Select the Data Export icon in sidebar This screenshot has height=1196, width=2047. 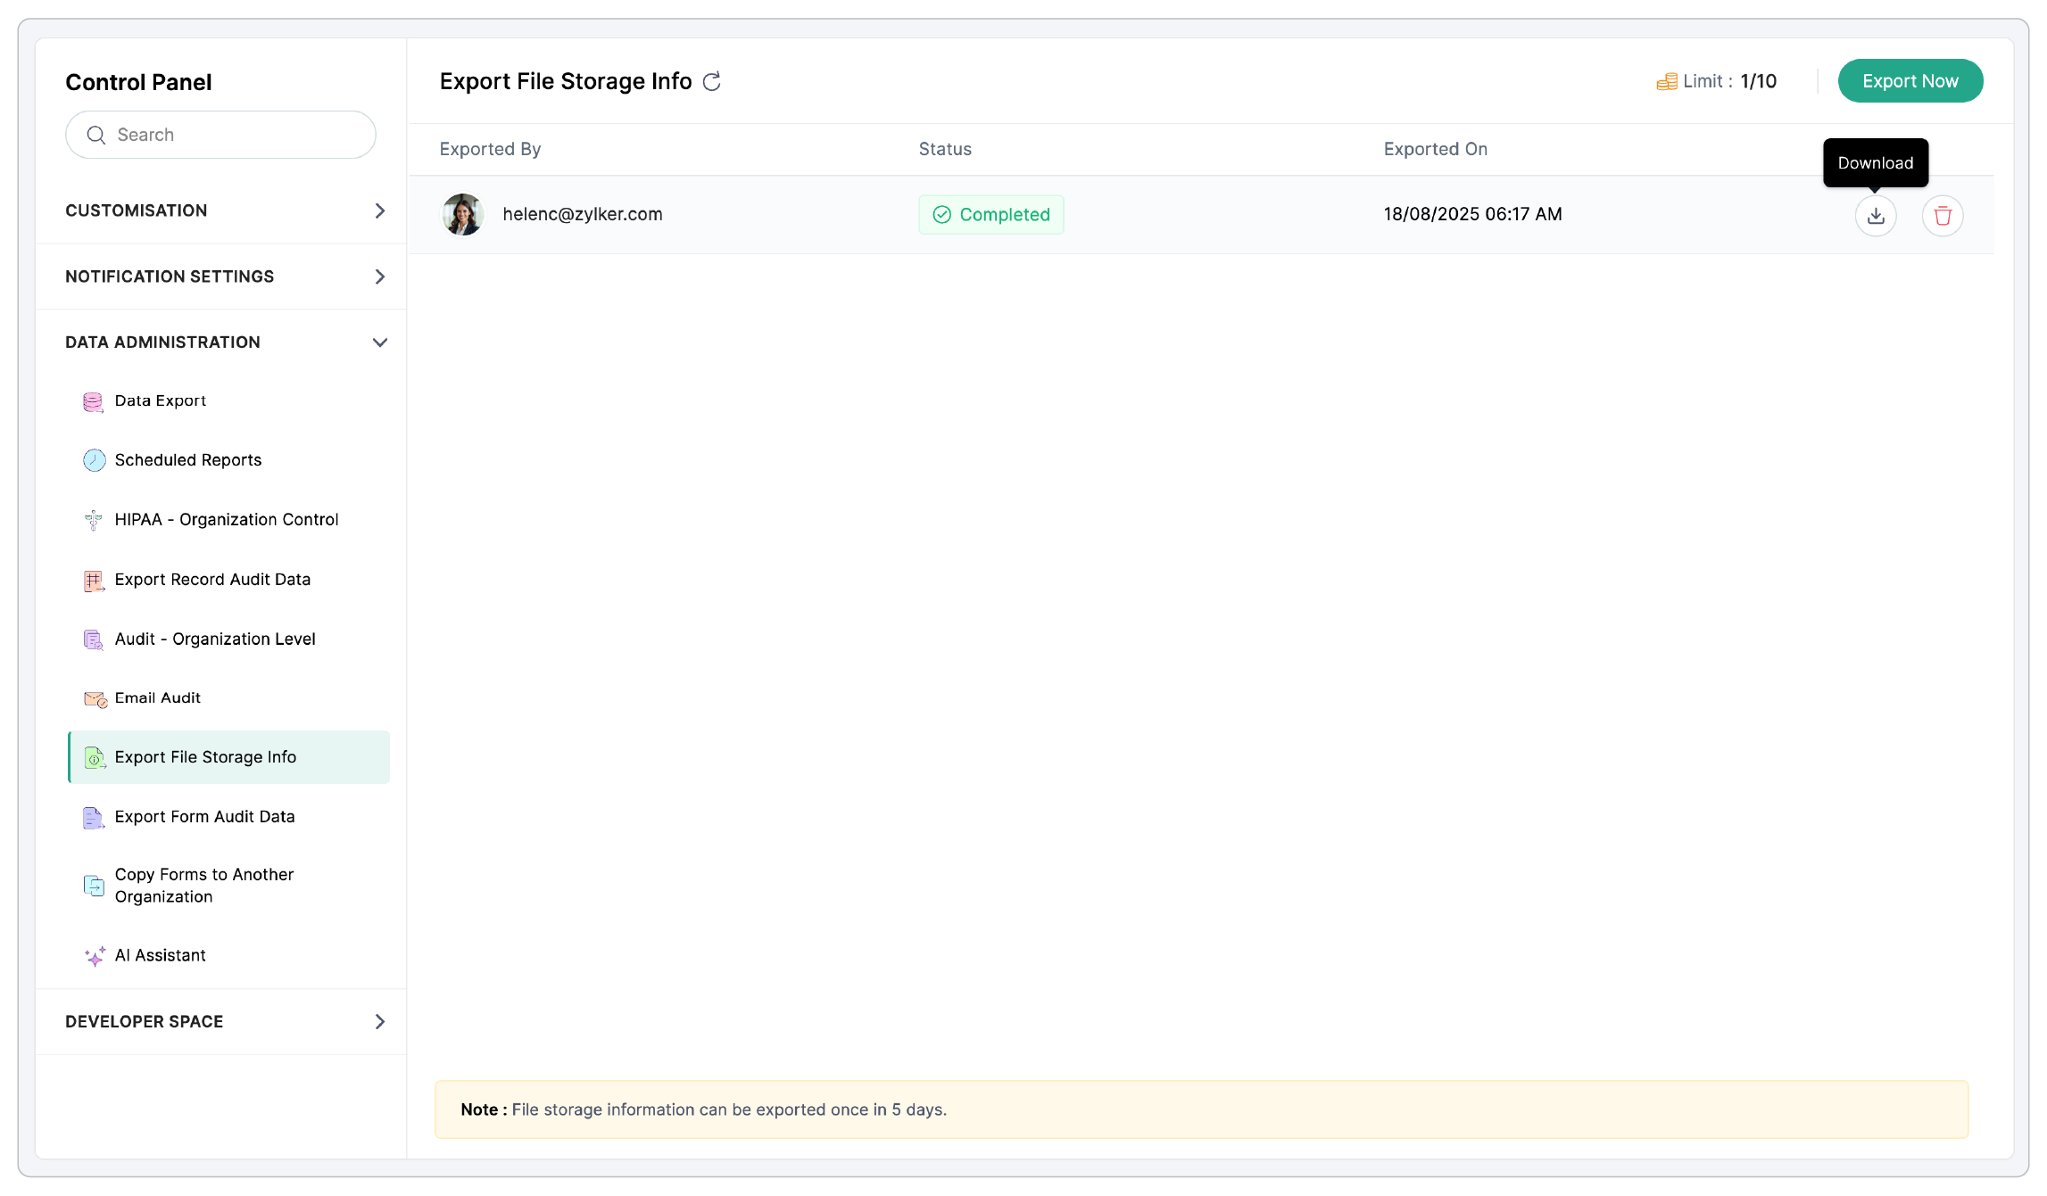point(93,400)
